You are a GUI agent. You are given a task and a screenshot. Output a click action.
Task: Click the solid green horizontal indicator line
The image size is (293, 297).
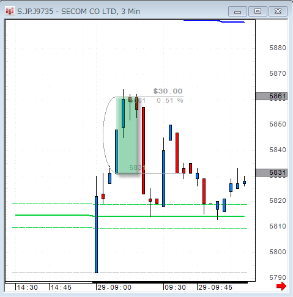coord(130,216)
